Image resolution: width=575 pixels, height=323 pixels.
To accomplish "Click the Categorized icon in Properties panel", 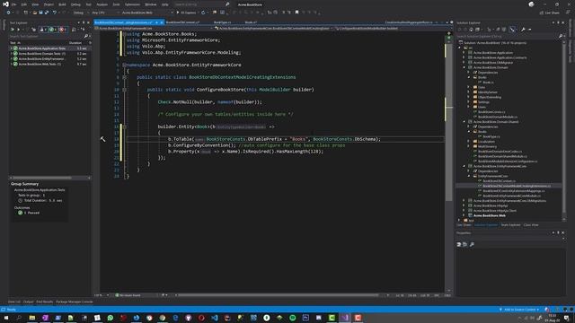I will coord(459,244).
